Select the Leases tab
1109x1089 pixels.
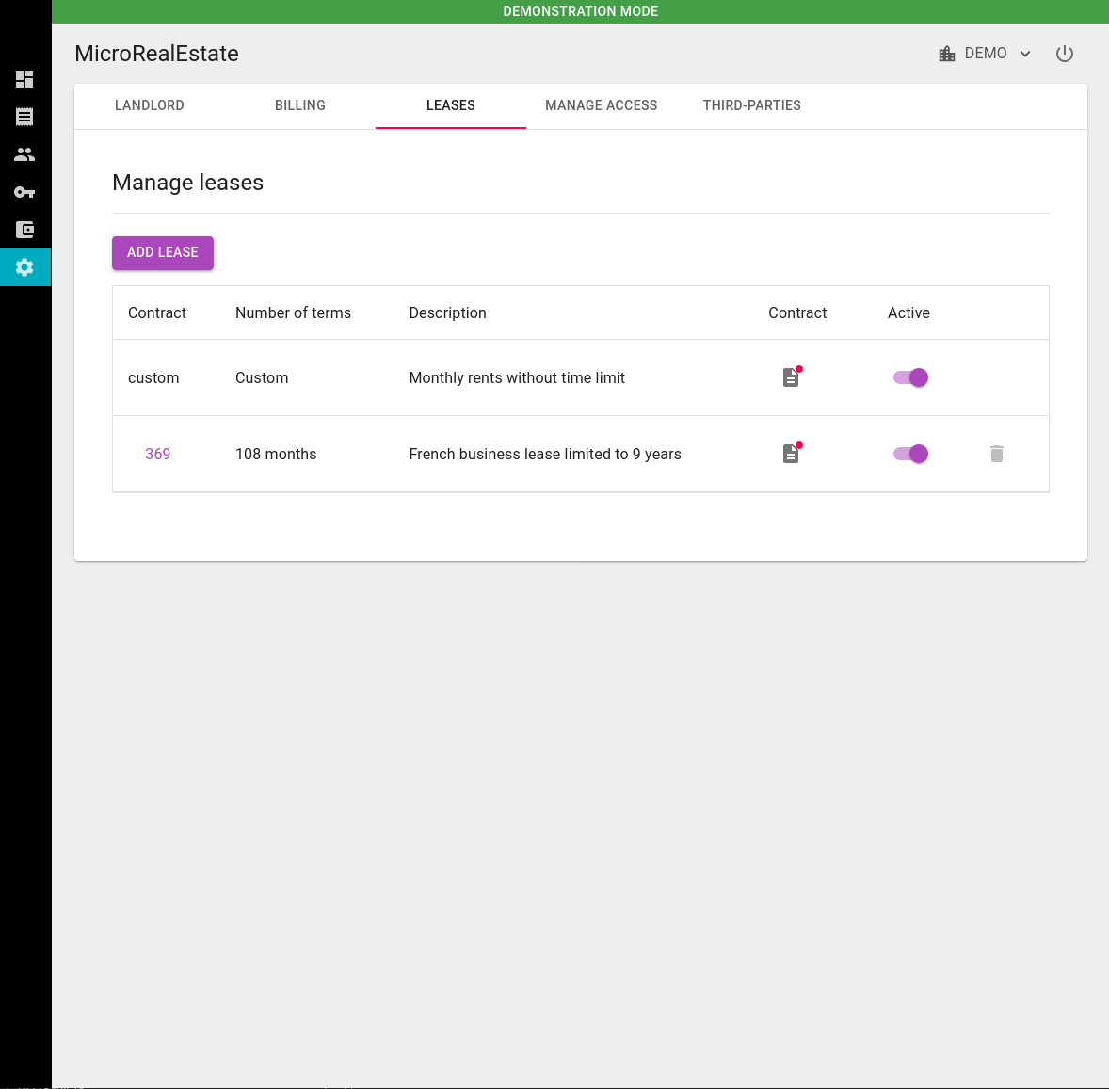(451, 105)
